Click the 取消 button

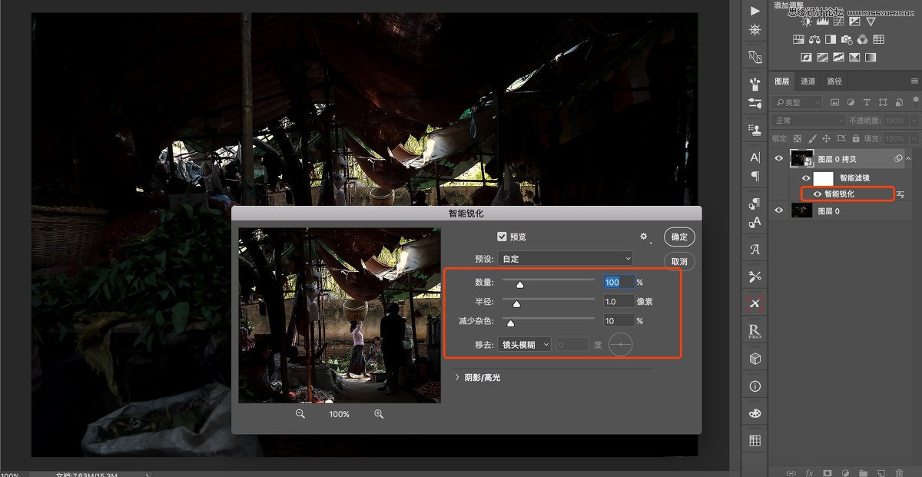point(679,261)
